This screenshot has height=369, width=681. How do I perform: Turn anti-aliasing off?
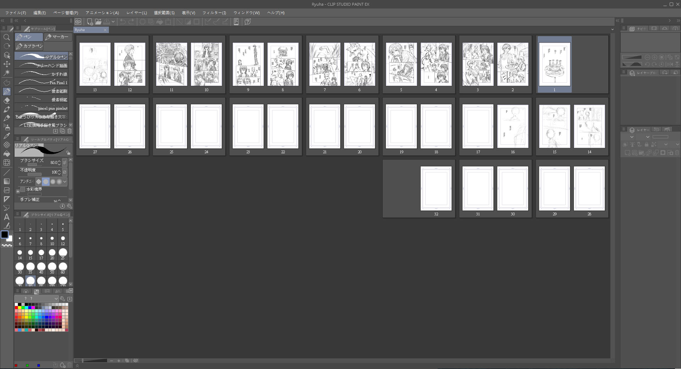pyautogui.click(x=38, y=182)
